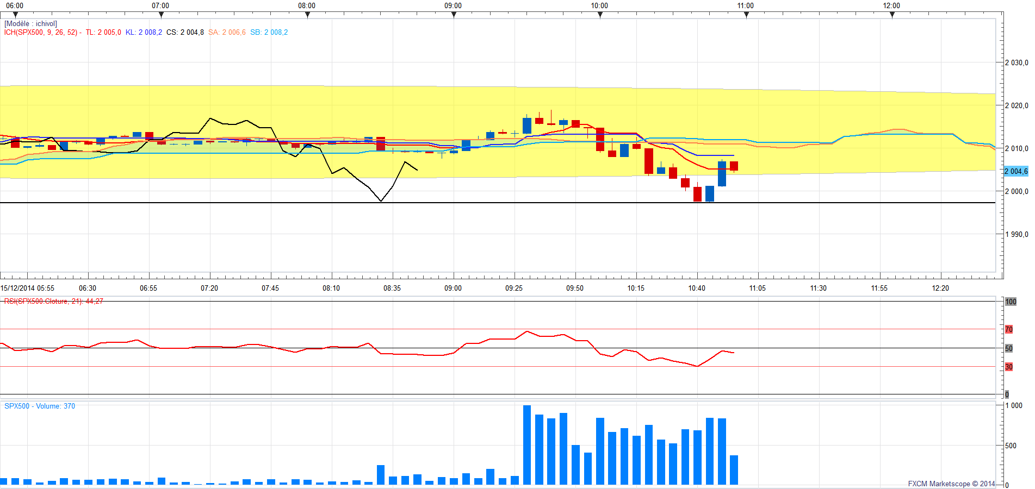Screen dimensions: 1035x489
Task: Click the FXCM Marketscope © 2014 text
Action: tap(951, 484)
